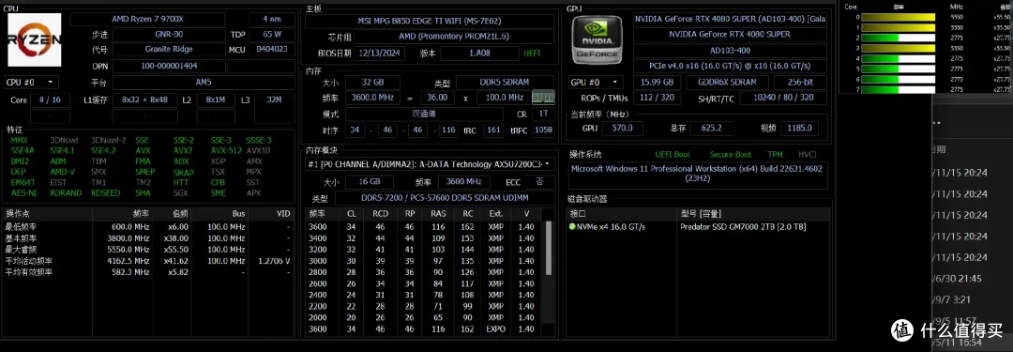This screenshot has width=1013, height=352.
Task: Select the 6/30 21:45 entry in background window
Action: click(958, 278)
